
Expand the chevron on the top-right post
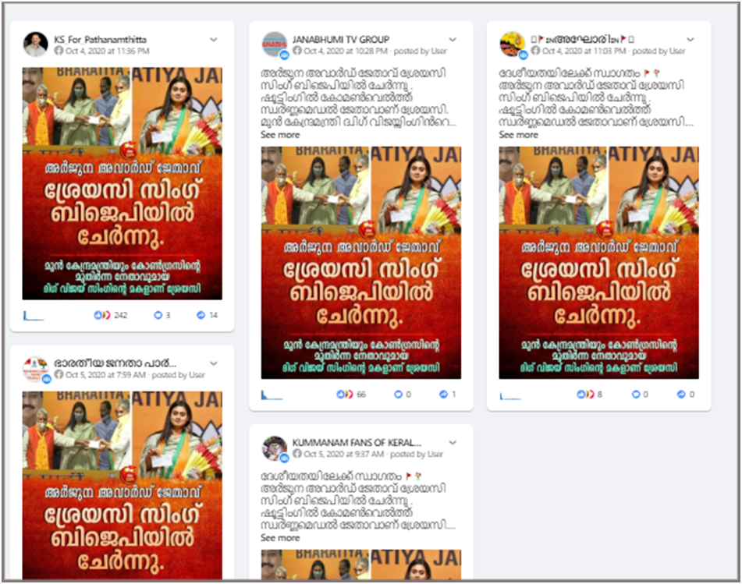(x=691, y=39)
